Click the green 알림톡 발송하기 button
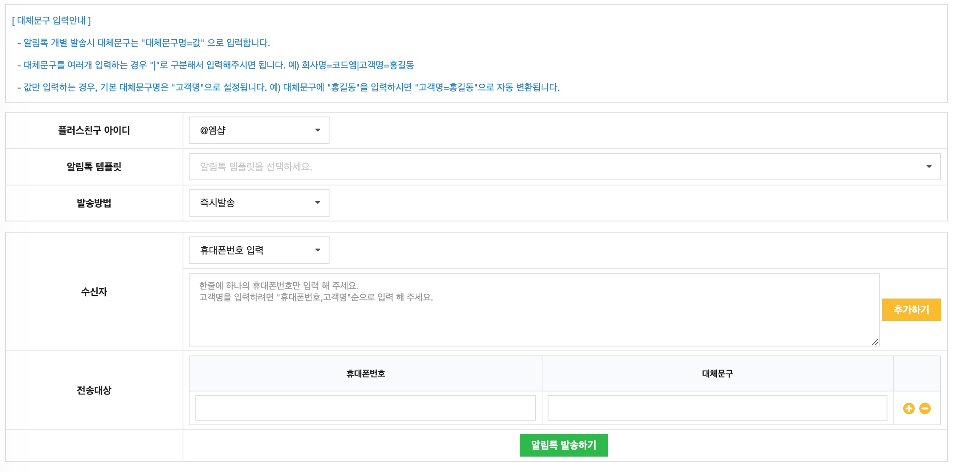 coord(563,445)
